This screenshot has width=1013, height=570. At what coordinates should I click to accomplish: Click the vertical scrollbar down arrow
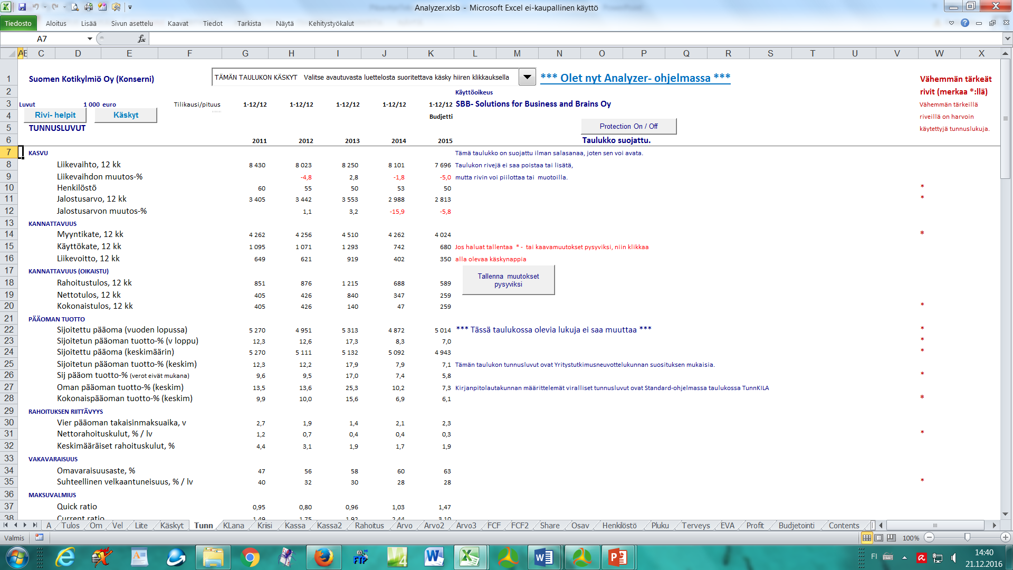click(1005, 514)
